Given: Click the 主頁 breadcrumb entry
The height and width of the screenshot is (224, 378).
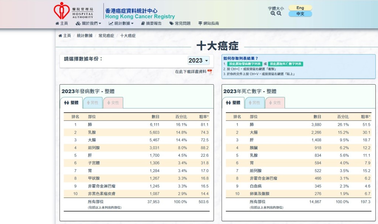Looking at the screenshot, I should point(66,36).
